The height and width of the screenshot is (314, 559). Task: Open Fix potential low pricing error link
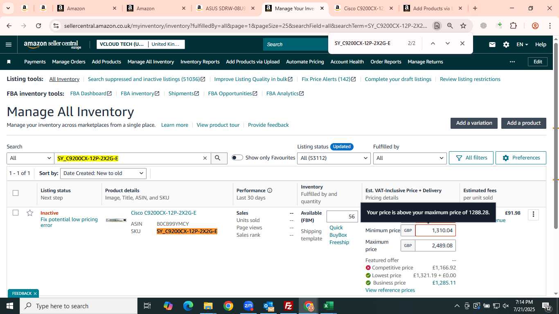click(x=69, y=222)
